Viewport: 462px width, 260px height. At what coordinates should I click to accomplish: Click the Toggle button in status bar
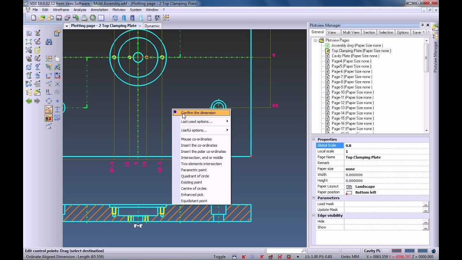point(219,257)
